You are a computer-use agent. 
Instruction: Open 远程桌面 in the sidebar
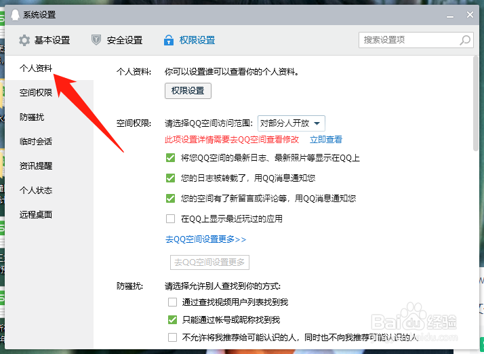36,214
